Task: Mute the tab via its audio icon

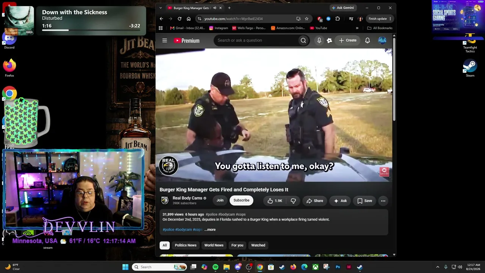Action: (214, 8)
